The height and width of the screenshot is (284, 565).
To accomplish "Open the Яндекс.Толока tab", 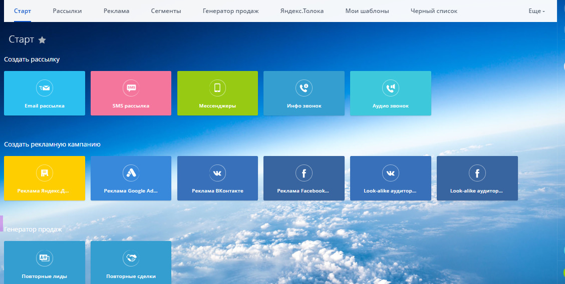I will click(x=302, y=11).
